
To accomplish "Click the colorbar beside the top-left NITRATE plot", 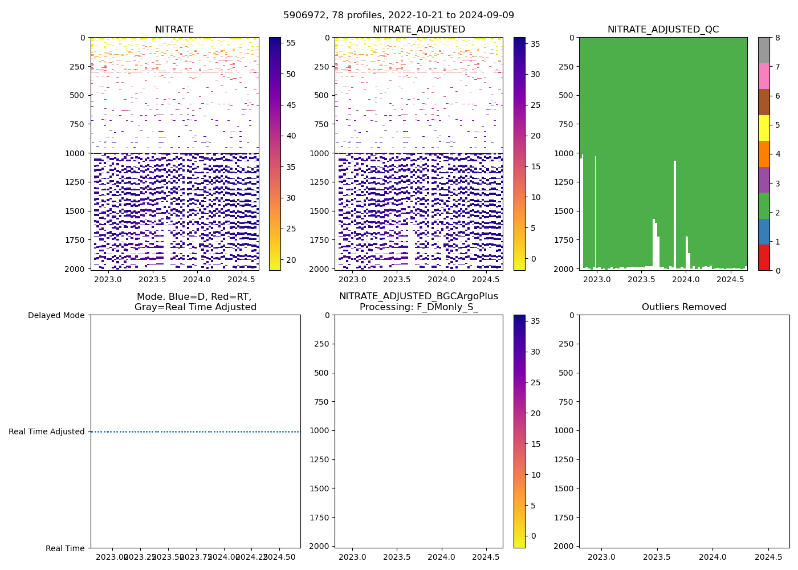I will click(x=275, y=154).
